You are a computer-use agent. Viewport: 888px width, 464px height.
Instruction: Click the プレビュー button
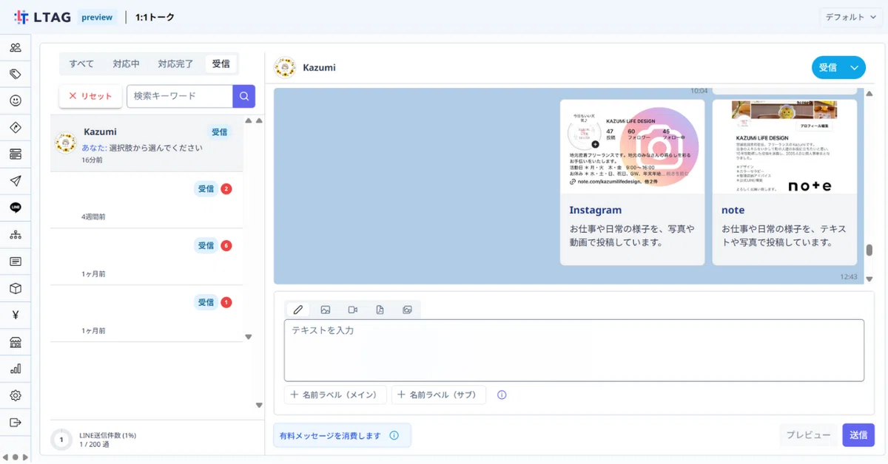pyautogui.click(x=808, y=435)
